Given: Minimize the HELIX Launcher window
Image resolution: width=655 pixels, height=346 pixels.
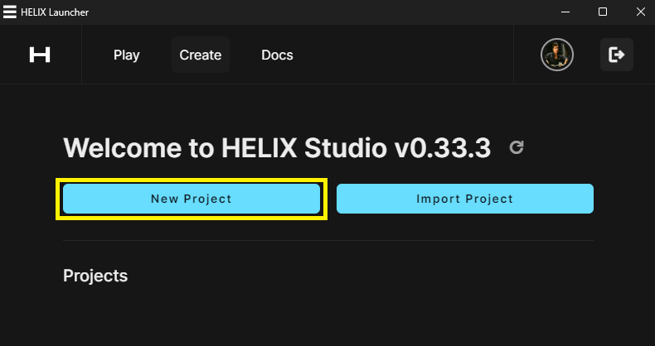Looking at the screenshot, I should pyautogui.click(x=565, y=12).
